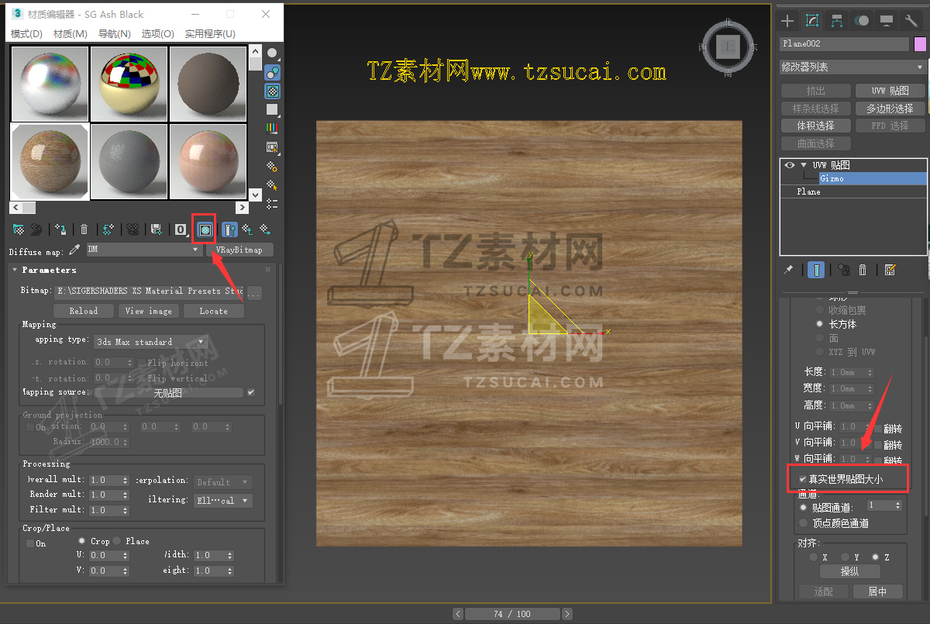Click Go Forward to Sibling icon

(265, 229)
